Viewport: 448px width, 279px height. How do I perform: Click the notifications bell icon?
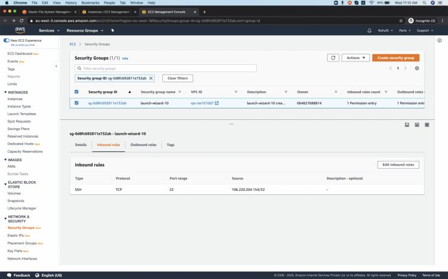(369, 30)
